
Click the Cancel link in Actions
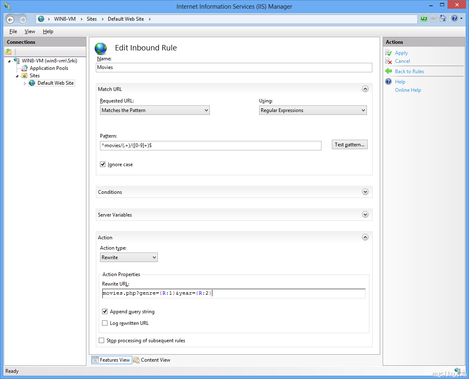point(402,61)
